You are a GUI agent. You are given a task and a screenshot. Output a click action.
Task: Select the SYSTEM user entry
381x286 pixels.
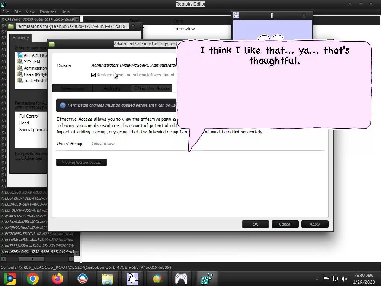31,62
